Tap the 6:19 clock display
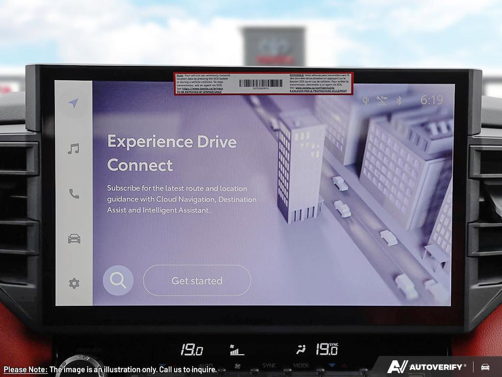 (x=431, y=100)
